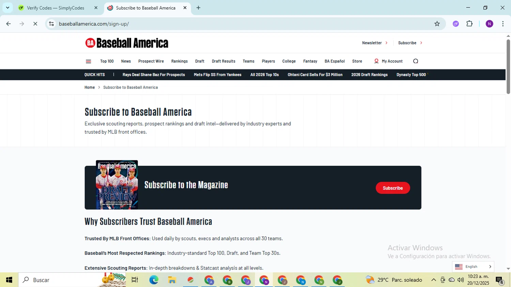
Task: Open Draft Results in navigation
Action: pos(223,61)
